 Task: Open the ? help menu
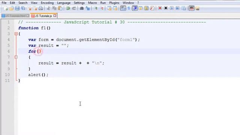tap(138, 3)
